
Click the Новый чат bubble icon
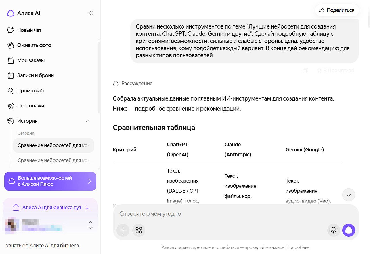11,30
